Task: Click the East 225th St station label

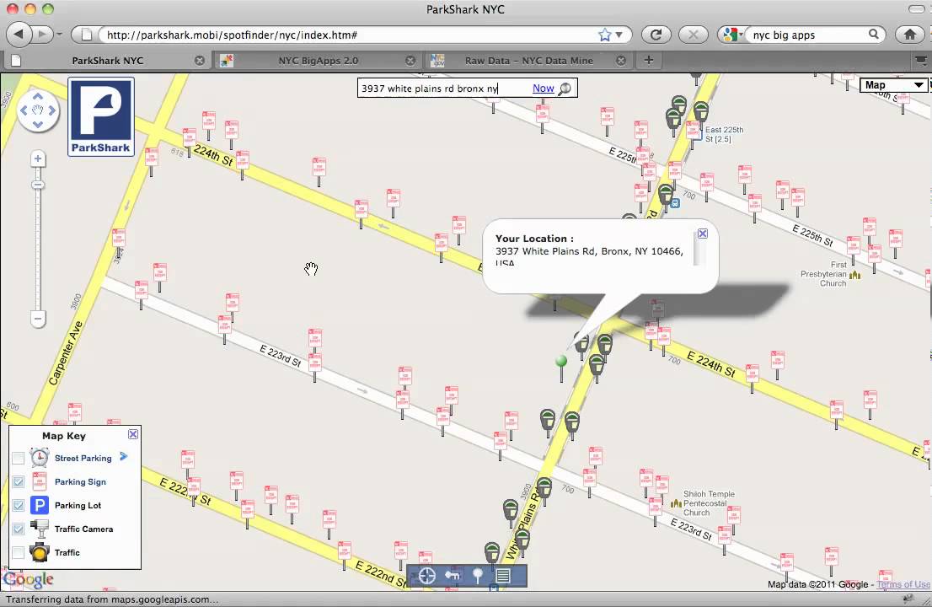Action: 724,134
